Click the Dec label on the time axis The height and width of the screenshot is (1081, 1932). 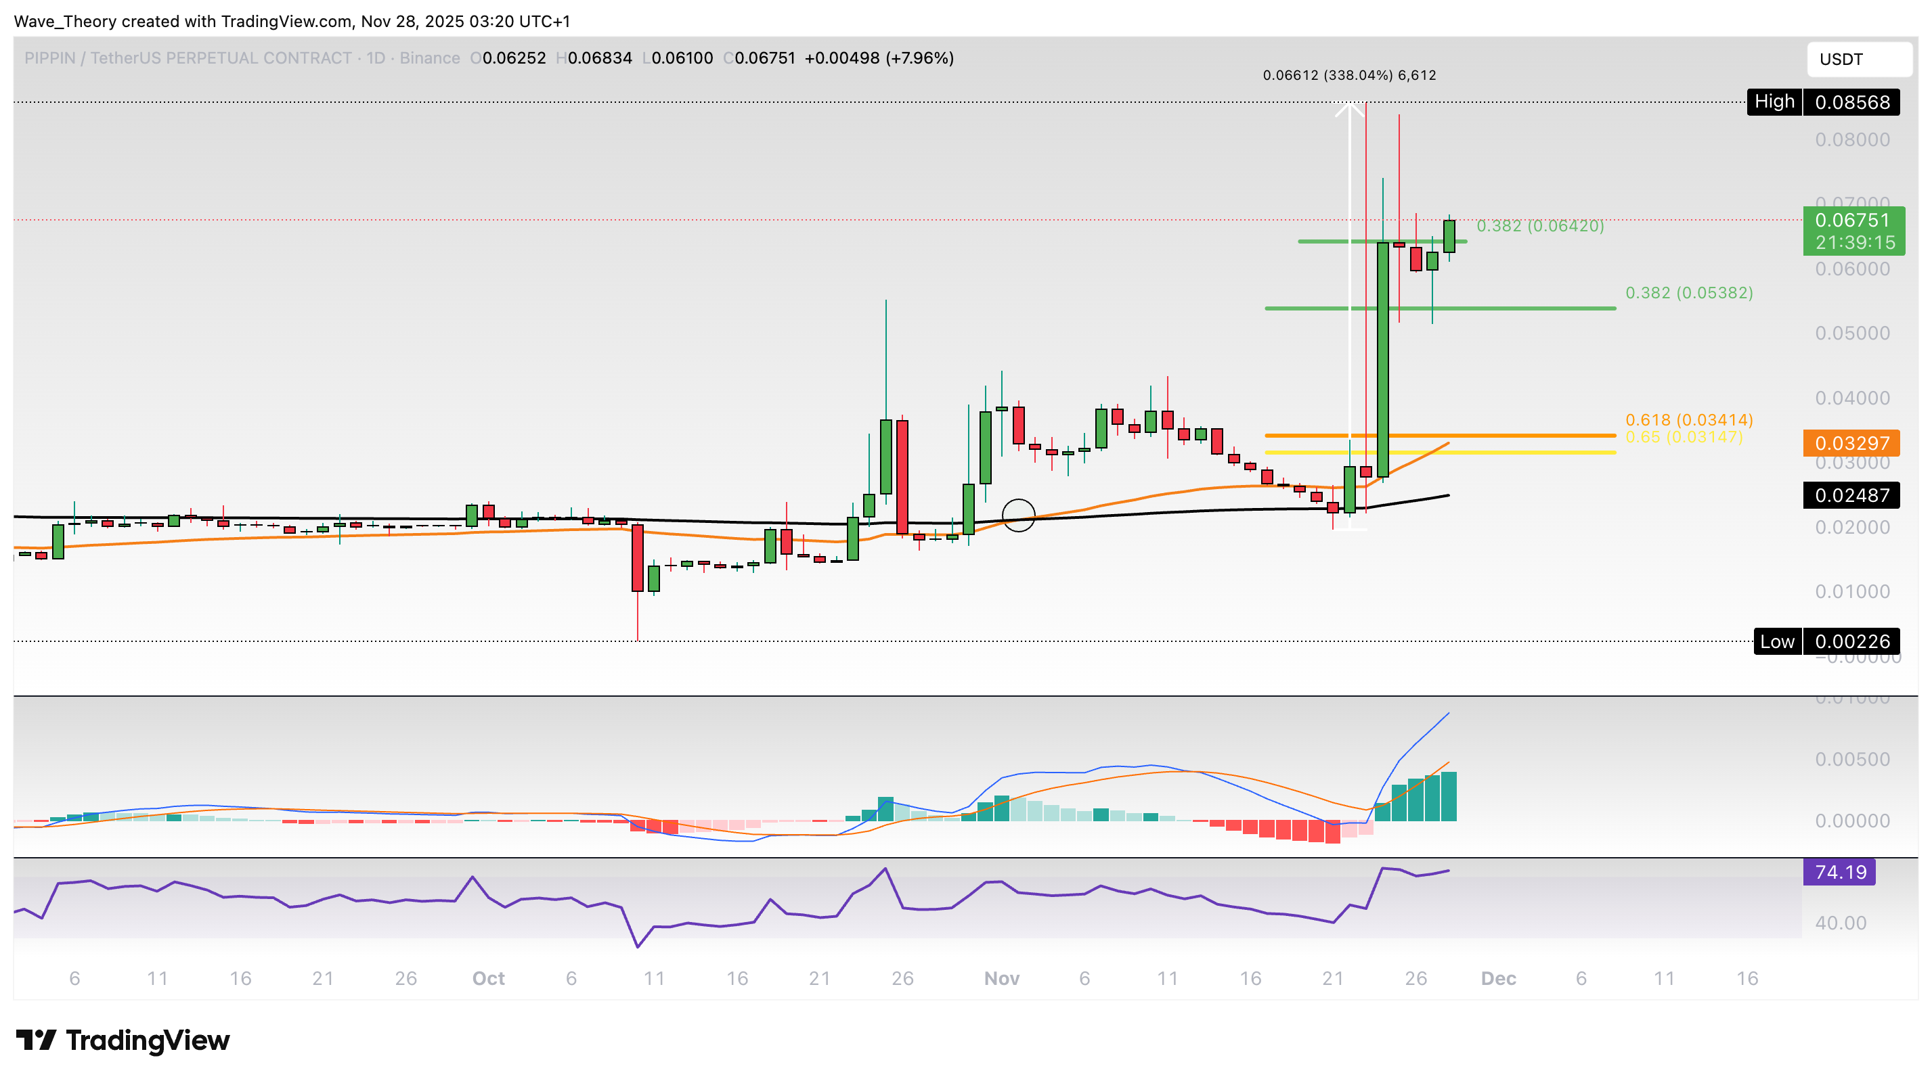1498,978
